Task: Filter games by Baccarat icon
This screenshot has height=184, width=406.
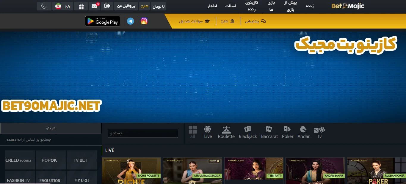Action: pyautogui.click(x=269, y=132)
